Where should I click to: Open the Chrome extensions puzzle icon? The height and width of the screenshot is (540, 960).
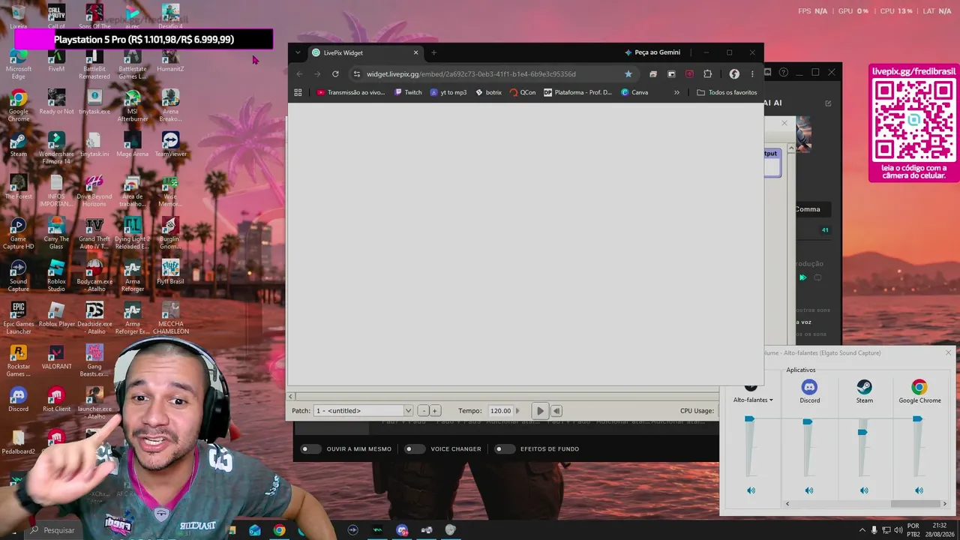click(x=707, y=73)
